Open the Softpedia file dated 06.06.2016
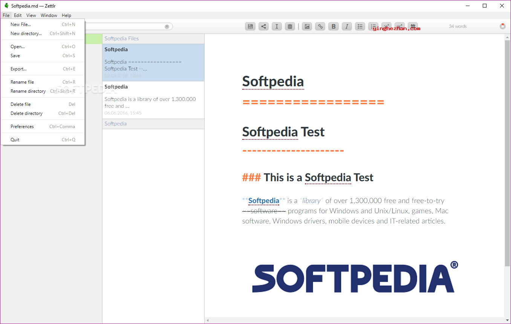Viewport: 511px width, 324px height. click(153, 100)
